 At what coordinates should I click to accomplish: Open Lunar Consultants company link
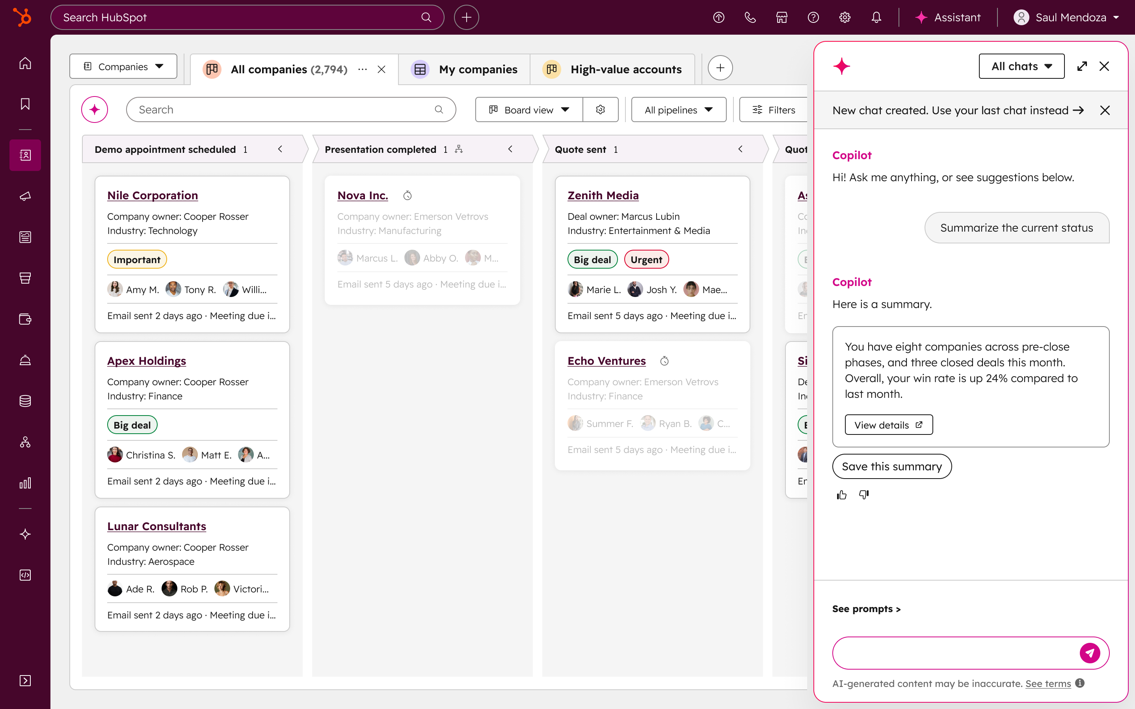156,526
